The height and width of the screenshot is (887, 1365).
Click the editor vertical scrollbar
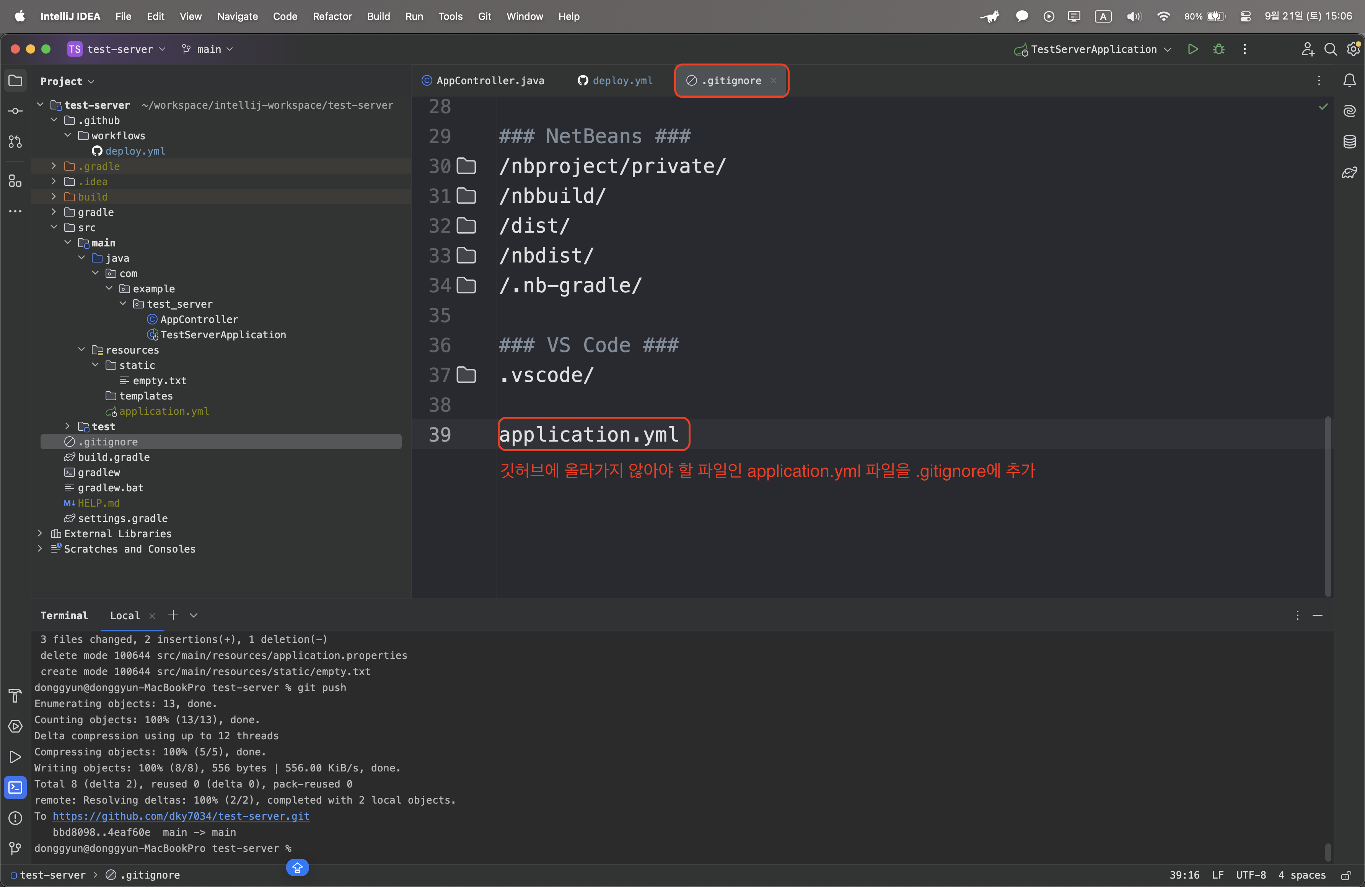point(1328,505)
